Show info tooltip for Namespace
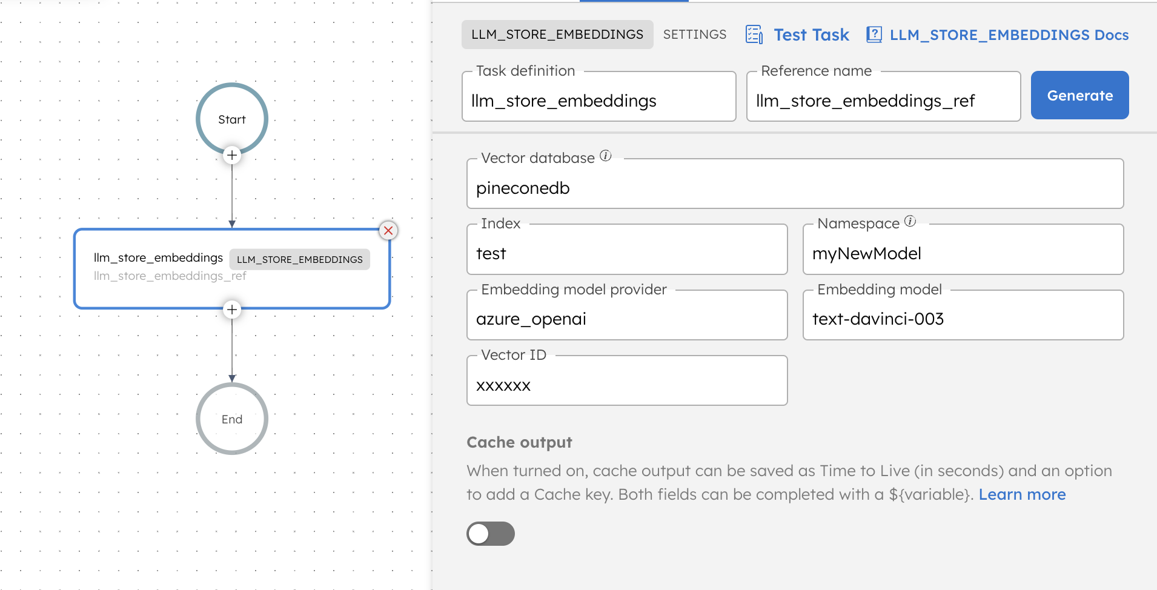The width and height of the screenshot is (1157, 590). tap(910, 221)
